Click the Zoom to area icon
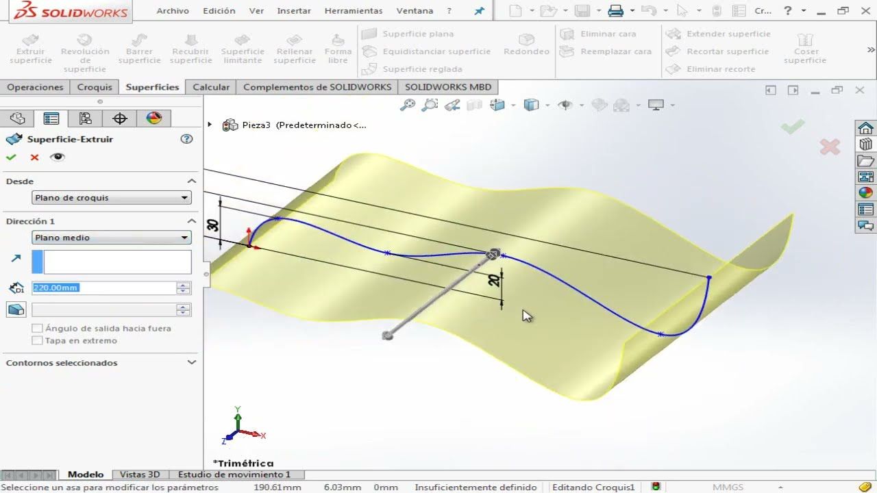The image size is (877, 493). [428, 105]
